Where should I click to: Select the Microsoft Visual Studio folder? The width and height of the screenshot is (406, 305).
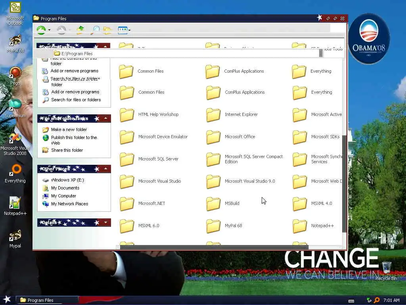(x=150, y=181)
